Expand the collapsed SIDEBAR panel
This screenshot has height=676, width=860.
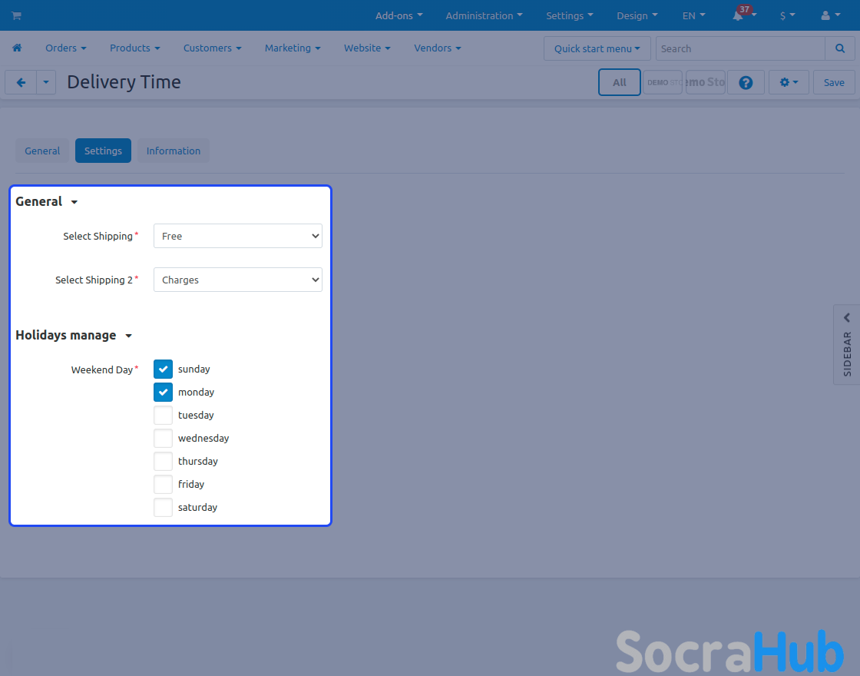tap(847, 343)
